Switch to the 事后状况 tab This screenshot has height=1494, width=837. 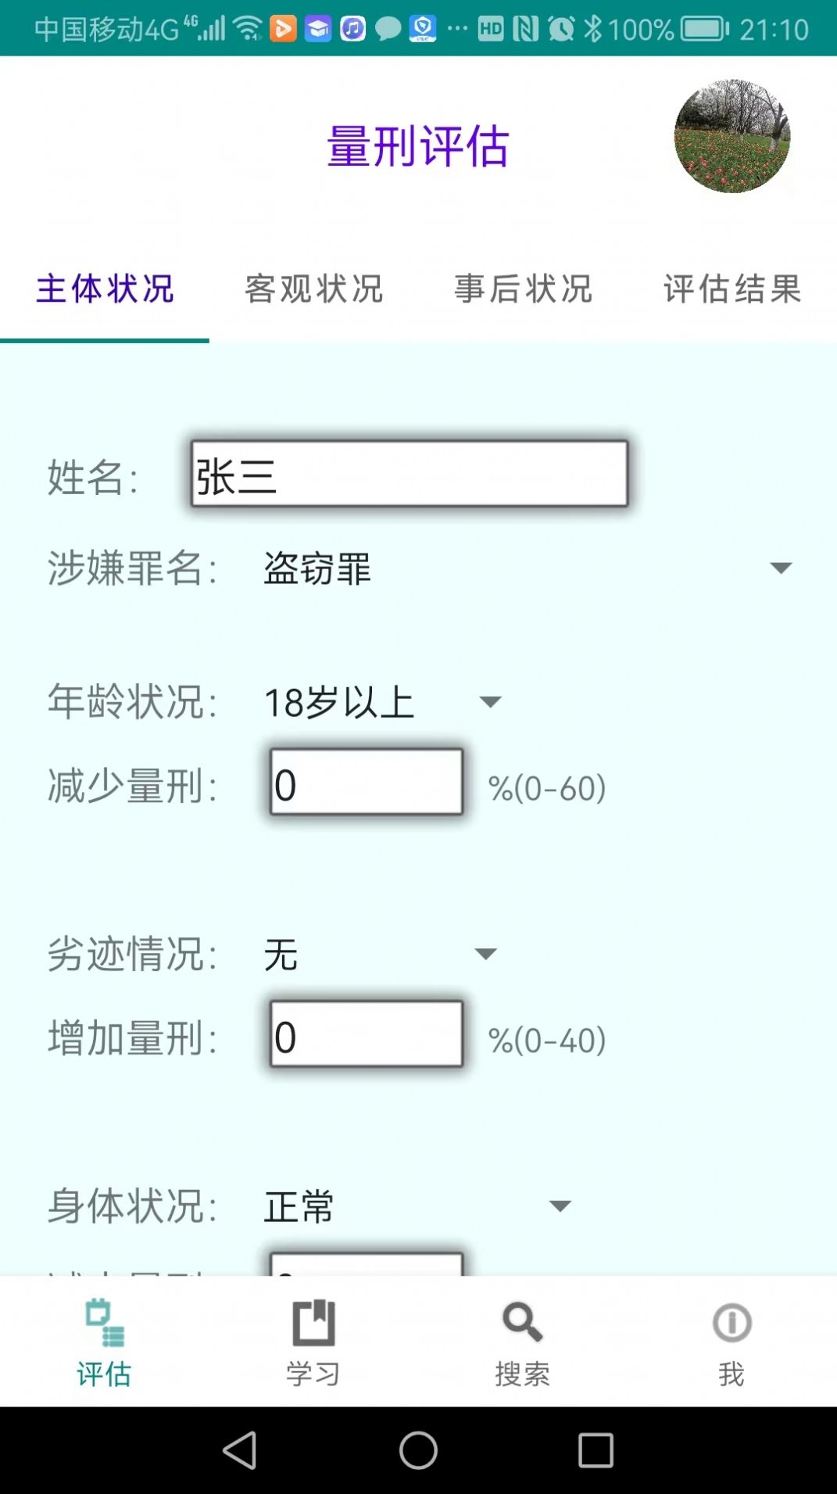point(523,289)
